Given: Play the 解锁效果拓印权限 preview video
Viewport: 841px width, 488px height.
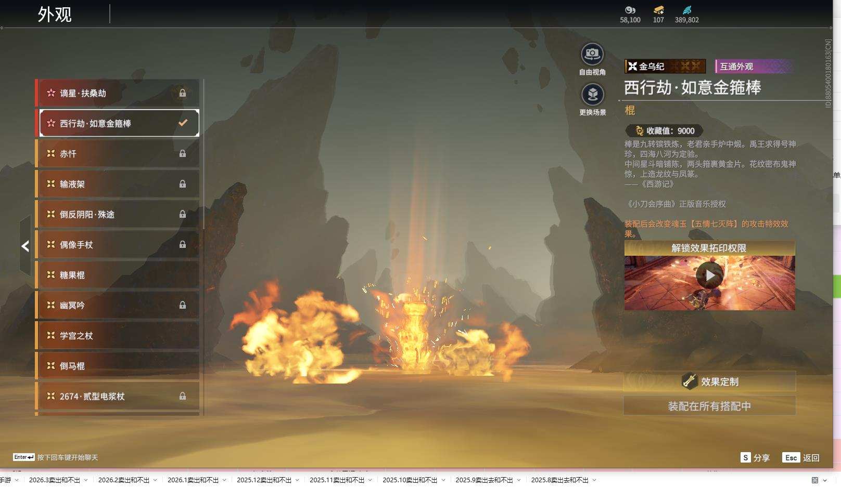Looking at the screenshot, I should click(709, 275).
